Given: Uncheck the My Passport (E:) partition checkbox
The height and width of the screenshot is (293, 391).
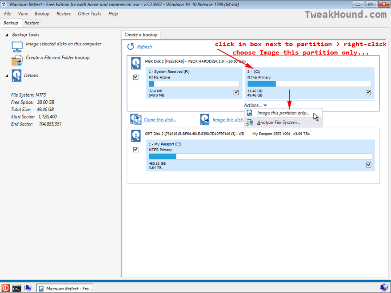Looking at the screenshot, I should click(x=368, y=165).
